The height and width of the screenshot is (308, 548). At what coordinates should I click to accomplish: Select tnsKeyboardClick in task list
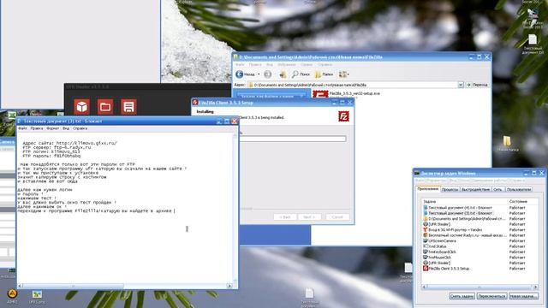[x=474, y=252]
